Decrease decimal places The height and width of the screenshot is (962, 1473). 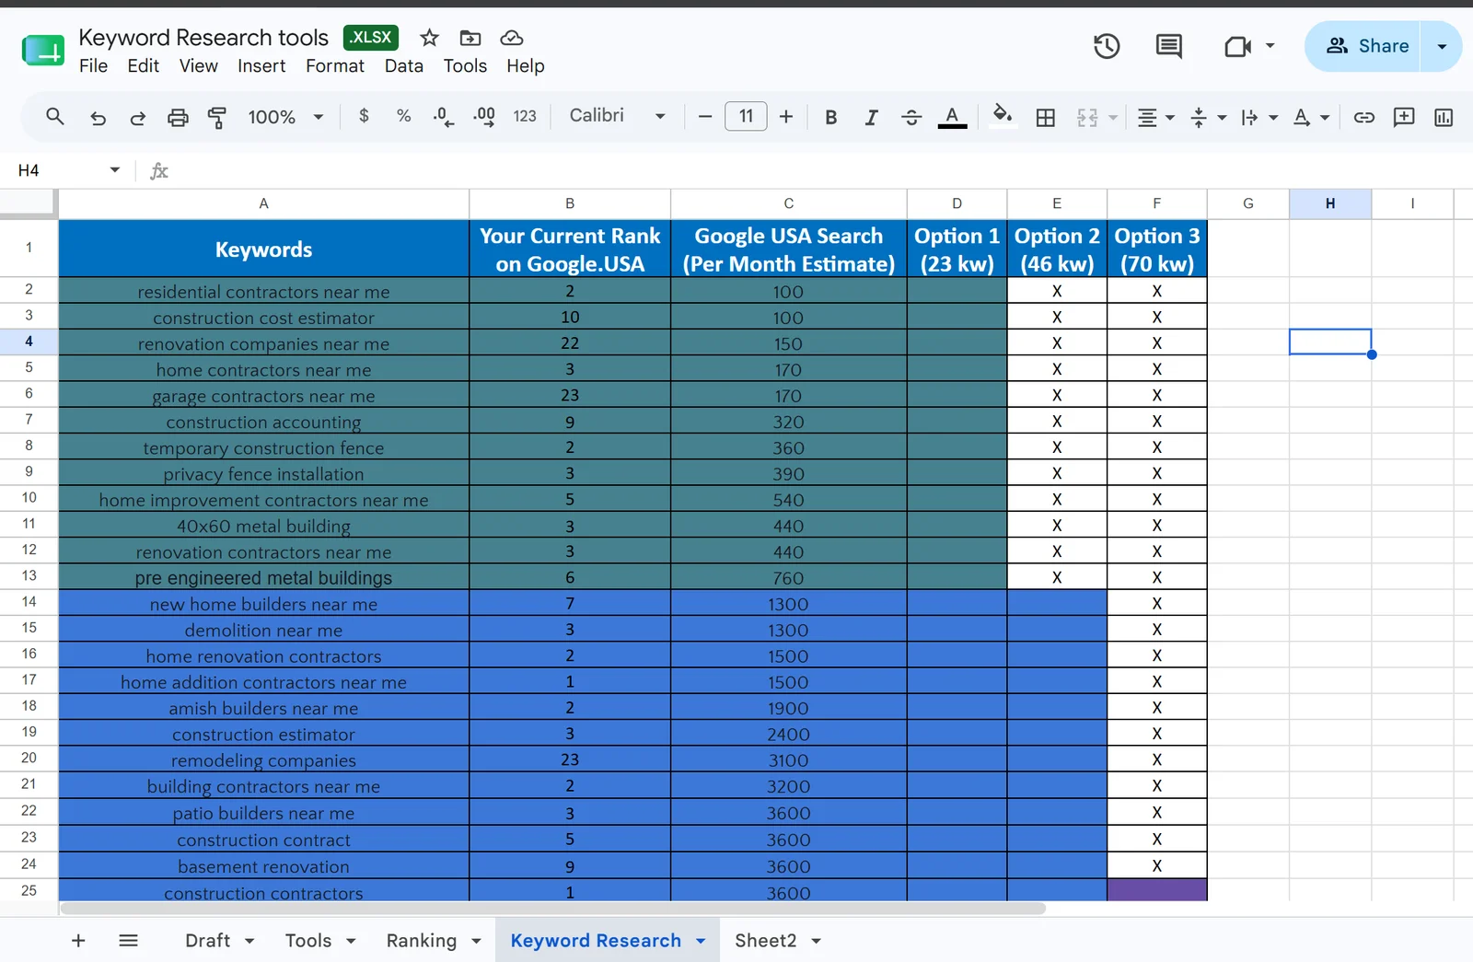click(443, 117)
